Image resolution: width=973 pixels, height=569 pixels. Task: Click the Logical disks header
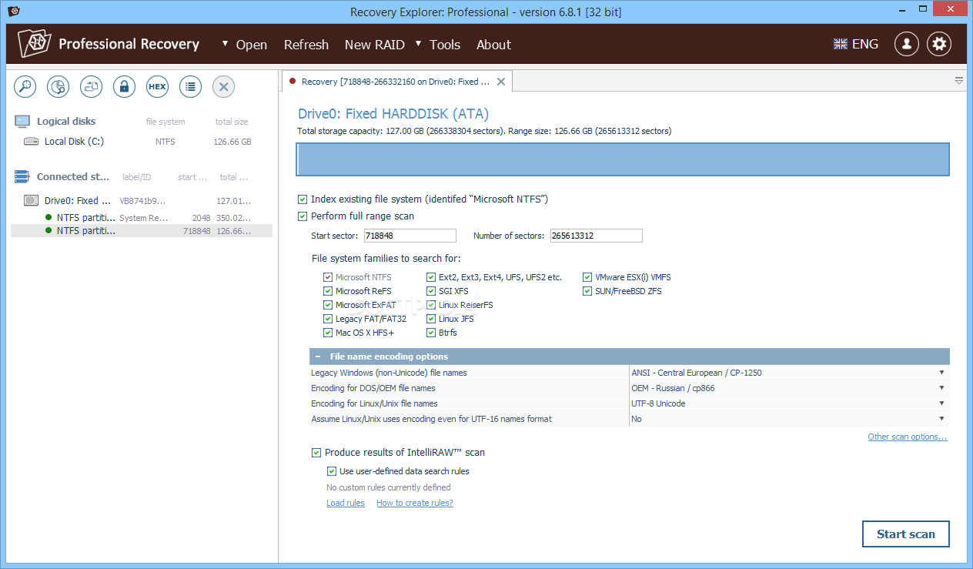click(66, 122)
